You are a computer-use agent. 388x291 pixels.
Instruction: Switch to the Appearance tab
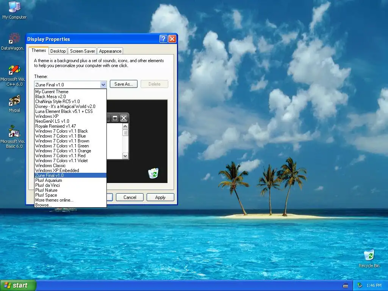pos(110,51)
